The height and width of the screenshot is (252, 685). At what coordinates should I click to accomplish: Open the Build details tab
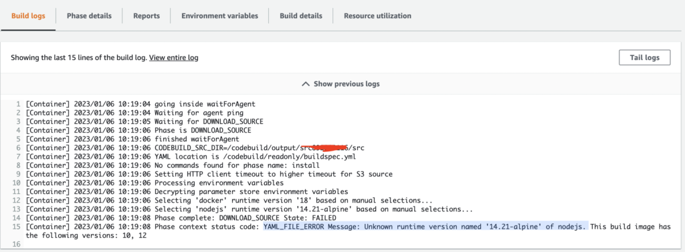pos(301,16)
